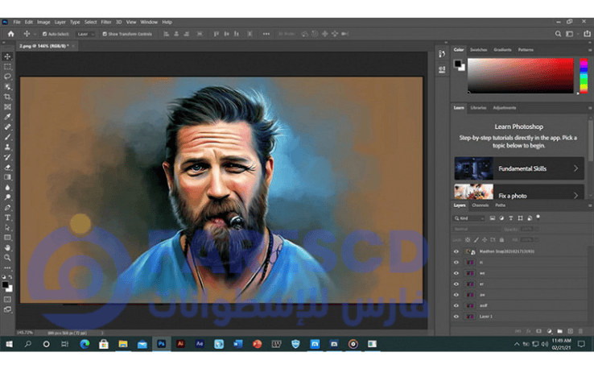The width and height of the screenshot is (594, 369).
Task: Open the workspace switcher dropdown
Action: coord(571,34)
